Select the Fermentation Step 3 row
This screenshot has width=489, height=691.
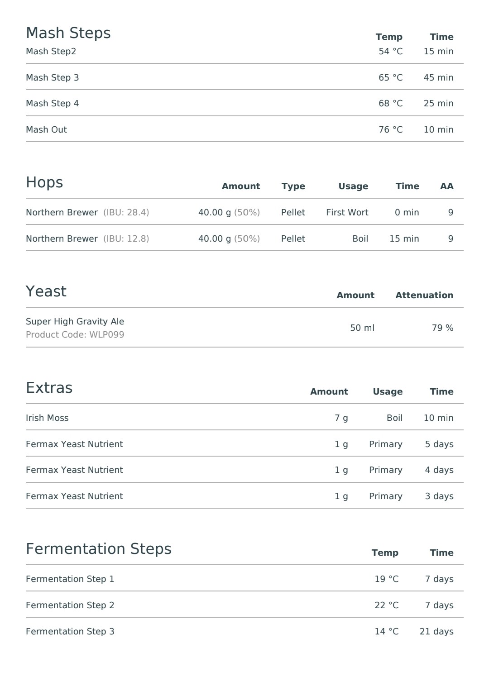coord(244,631)
